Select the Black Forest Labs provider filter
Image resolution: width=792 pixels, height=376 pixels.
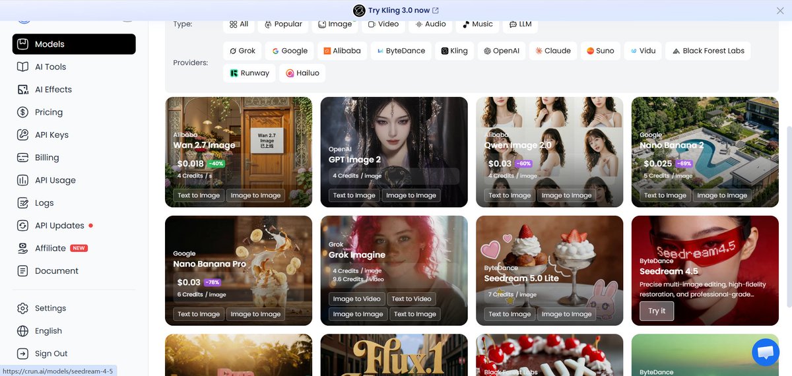(x=708, y=51)
